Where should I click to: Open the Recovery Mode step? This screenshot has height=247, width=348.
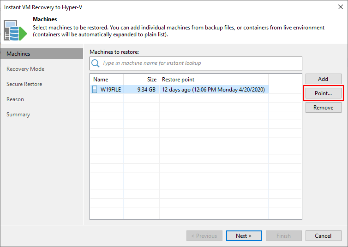tap(25, 69)
